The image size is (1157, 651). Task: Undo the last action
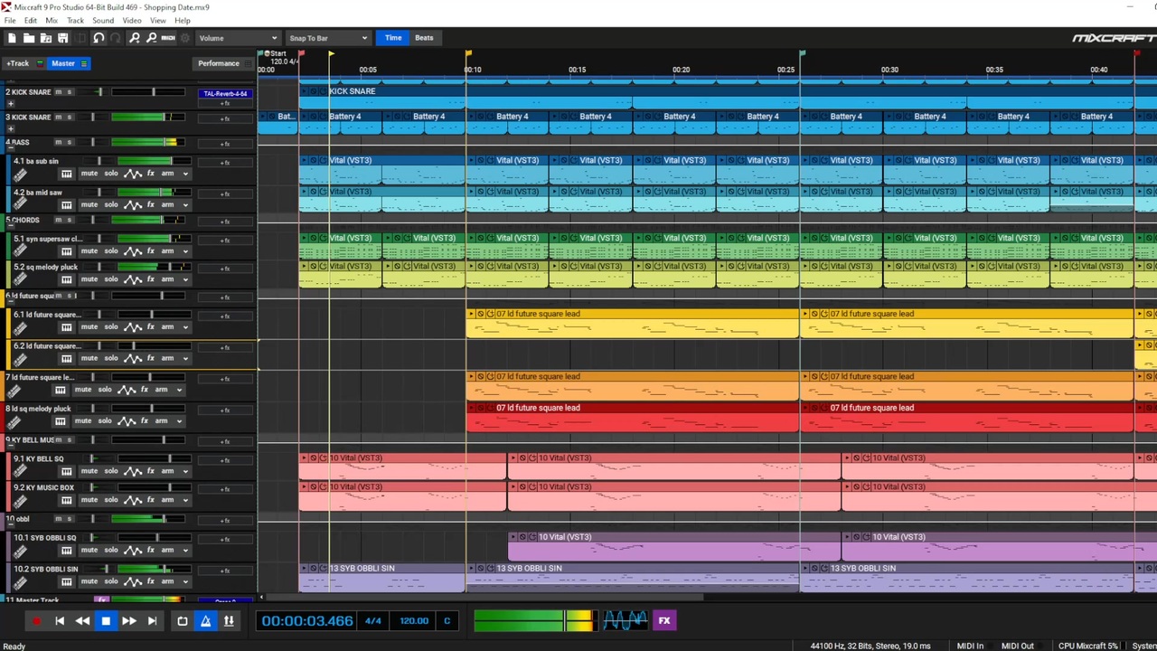(x=99, y=38)
